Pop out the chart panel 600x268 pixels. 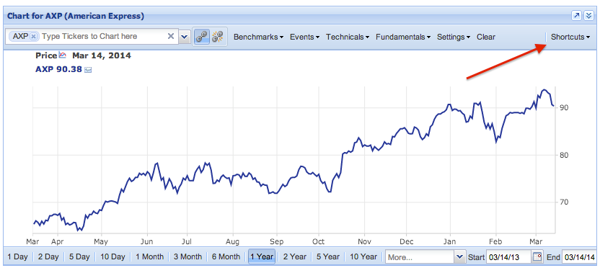[576, 16]
